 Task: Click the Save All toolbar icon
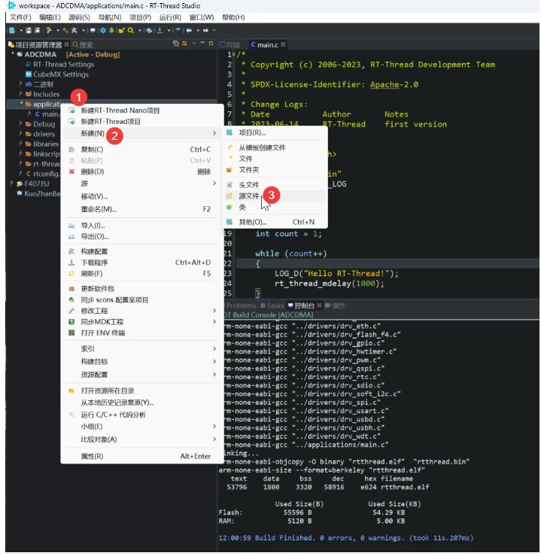[x=37, y=31]
